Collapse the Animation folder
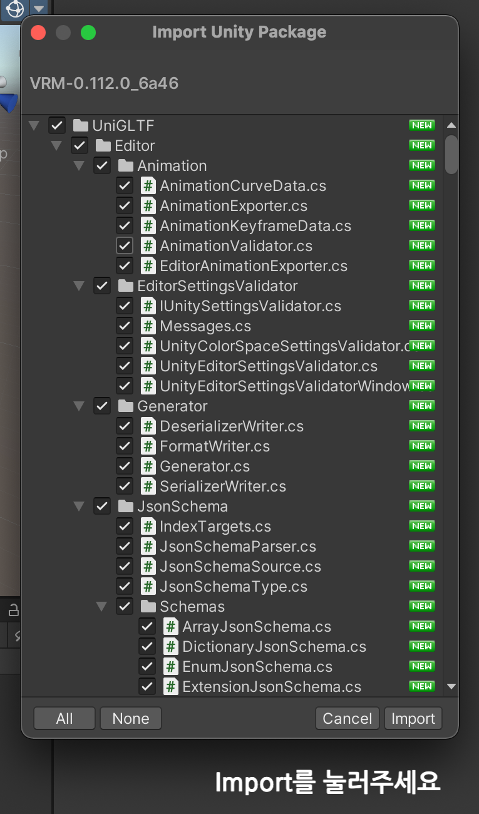 (x=79, y=166)
